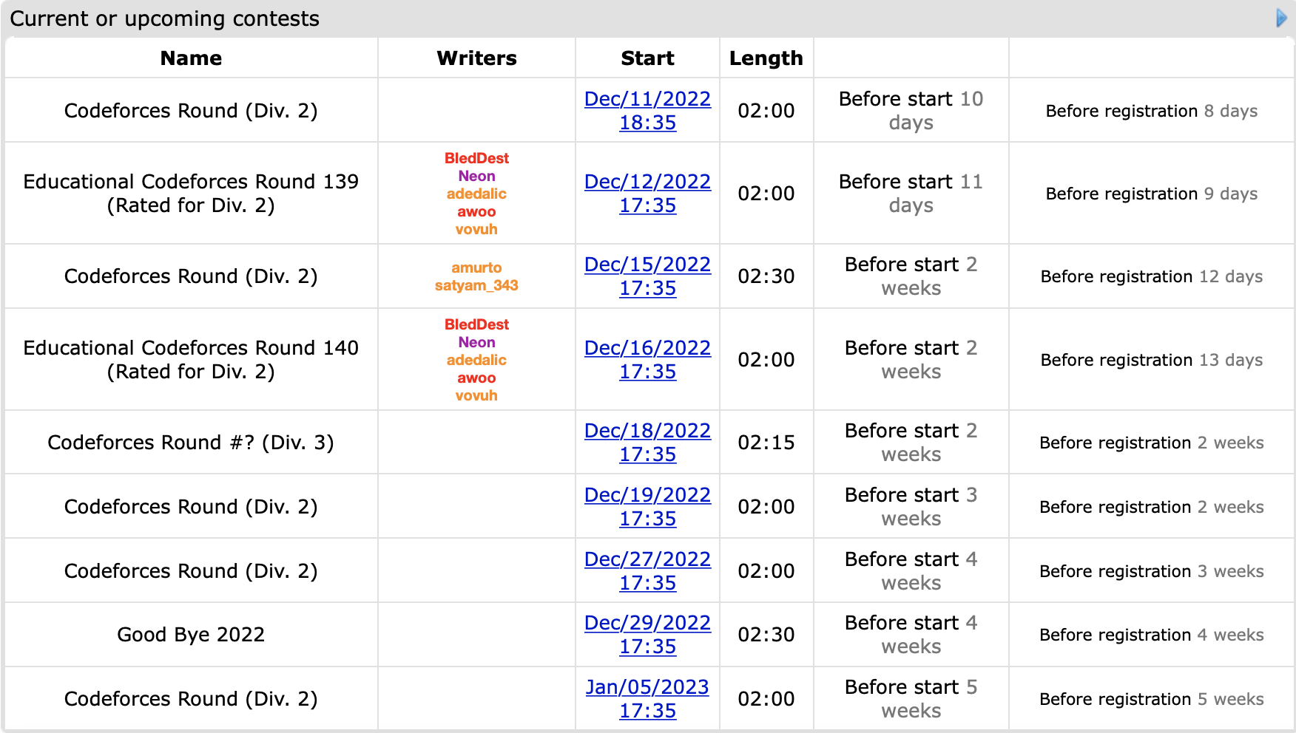
Task: Select adedalic in Educational Round 139 row
Action: (476, 194)
